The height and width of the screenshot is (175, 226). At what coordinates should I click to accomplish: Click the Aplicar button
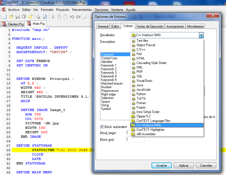(x=184, y=166)
